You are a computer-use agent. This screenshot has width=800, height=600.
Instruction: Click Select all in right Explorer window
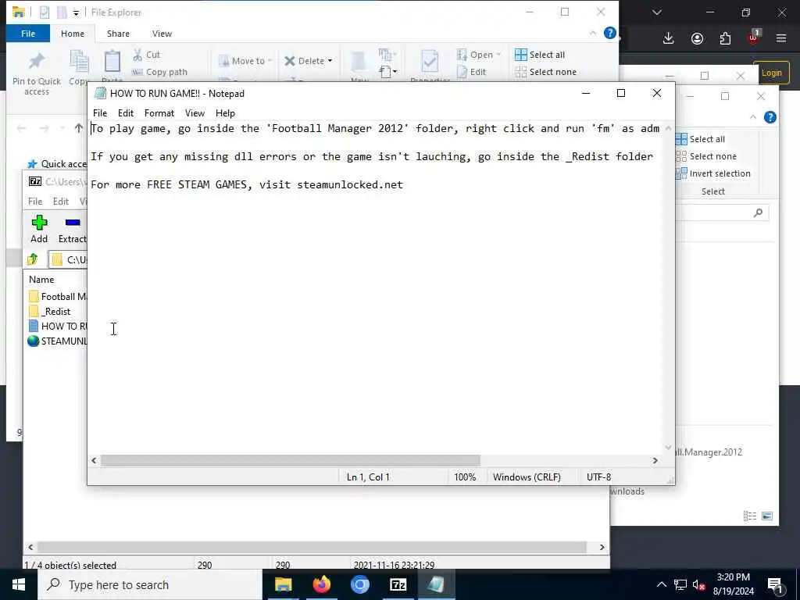700,139
